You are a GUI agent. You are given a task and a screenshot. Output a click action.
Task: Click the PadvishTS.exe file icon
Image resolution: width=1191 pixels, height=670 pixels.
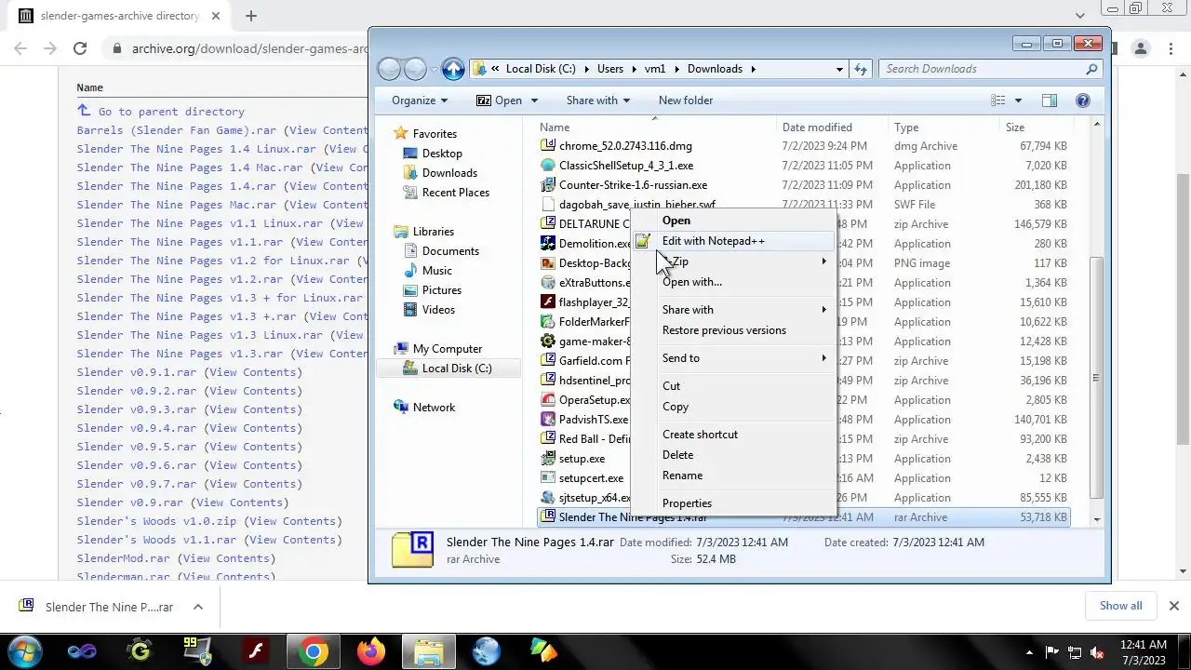[548, 419]
